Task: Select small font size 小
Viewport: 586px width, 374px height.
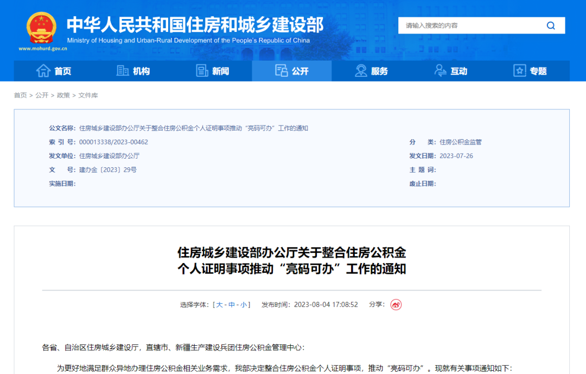Action: click(244, 305)
